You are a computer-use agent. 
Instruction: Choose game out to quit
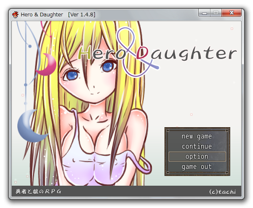197,167
